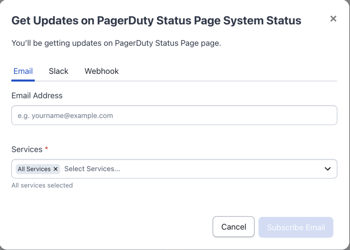Click the blue underline beneath Email tab
Viewport: 350px width, 250px height.
23,80
